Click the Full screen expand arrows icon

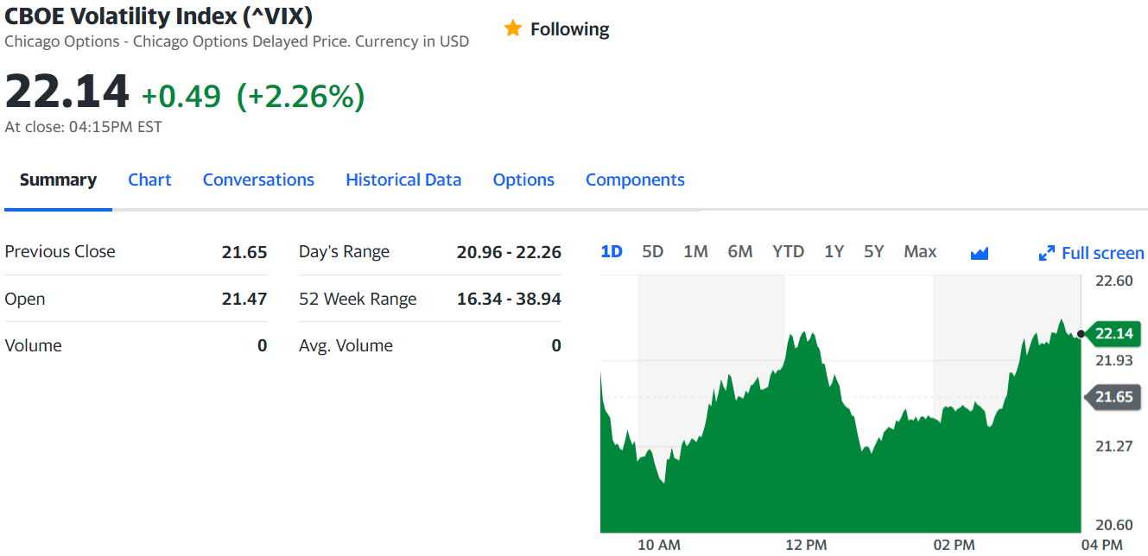pos(1046,253)
